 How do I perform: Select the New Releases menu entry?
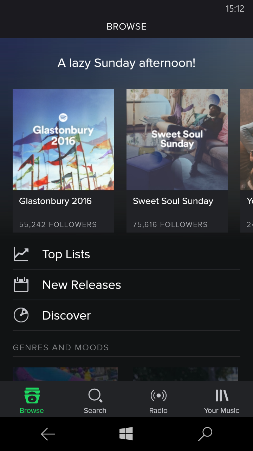click(126, 285)
